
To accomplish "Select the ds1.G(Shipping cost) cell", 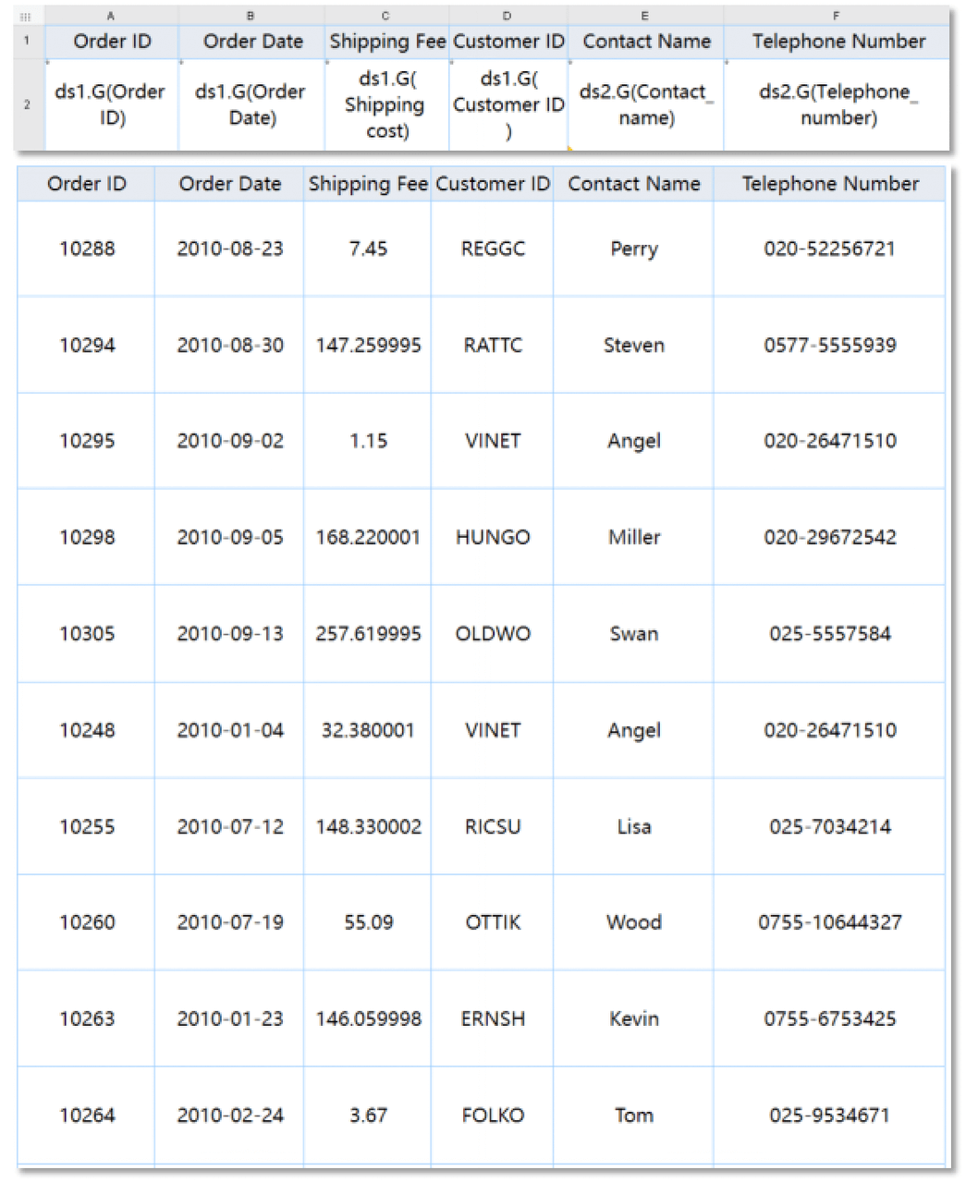I will [x=385, y=104].
